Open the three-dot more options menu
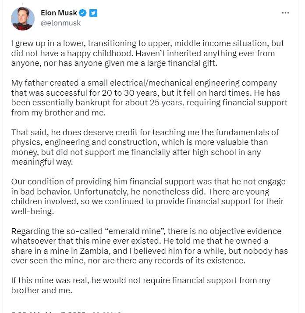Viewport: 305px width, 313px height. (285, 13)
